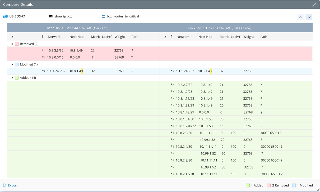Go to previous difference with up arrow
This screenshot has width=320, height=192.
(300, 17)
